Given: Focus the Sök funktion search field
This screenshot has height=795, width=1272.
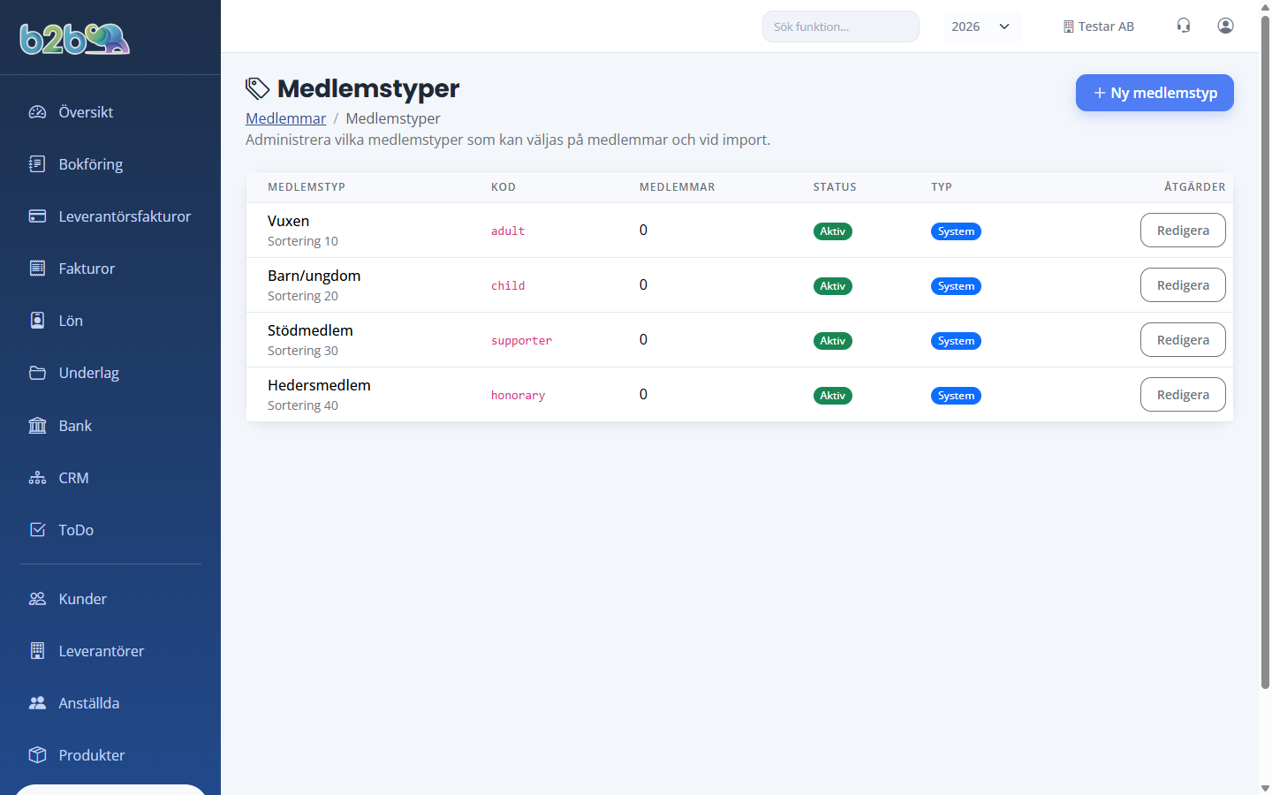Looking at the screenshot, I should tap(841, 26).
